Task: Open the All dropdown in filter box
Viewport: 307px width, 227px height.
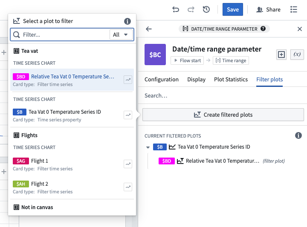Action: [x=121, y=34]
